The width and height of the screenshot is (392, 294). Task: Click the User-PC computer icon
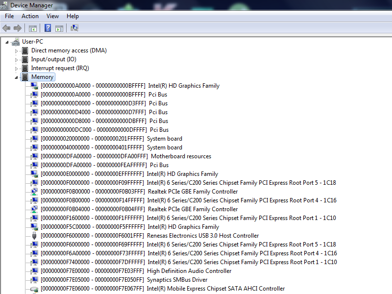[x=16, y=42]
